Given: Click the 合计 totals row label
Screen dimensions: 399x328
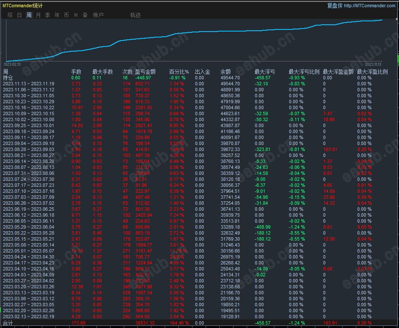Looking at the screenshot, I should (8, 323).
